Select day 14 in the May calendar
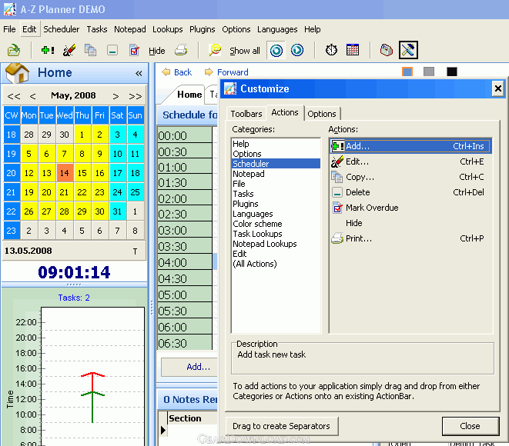 pyautogui.click(x=64, y=173)
